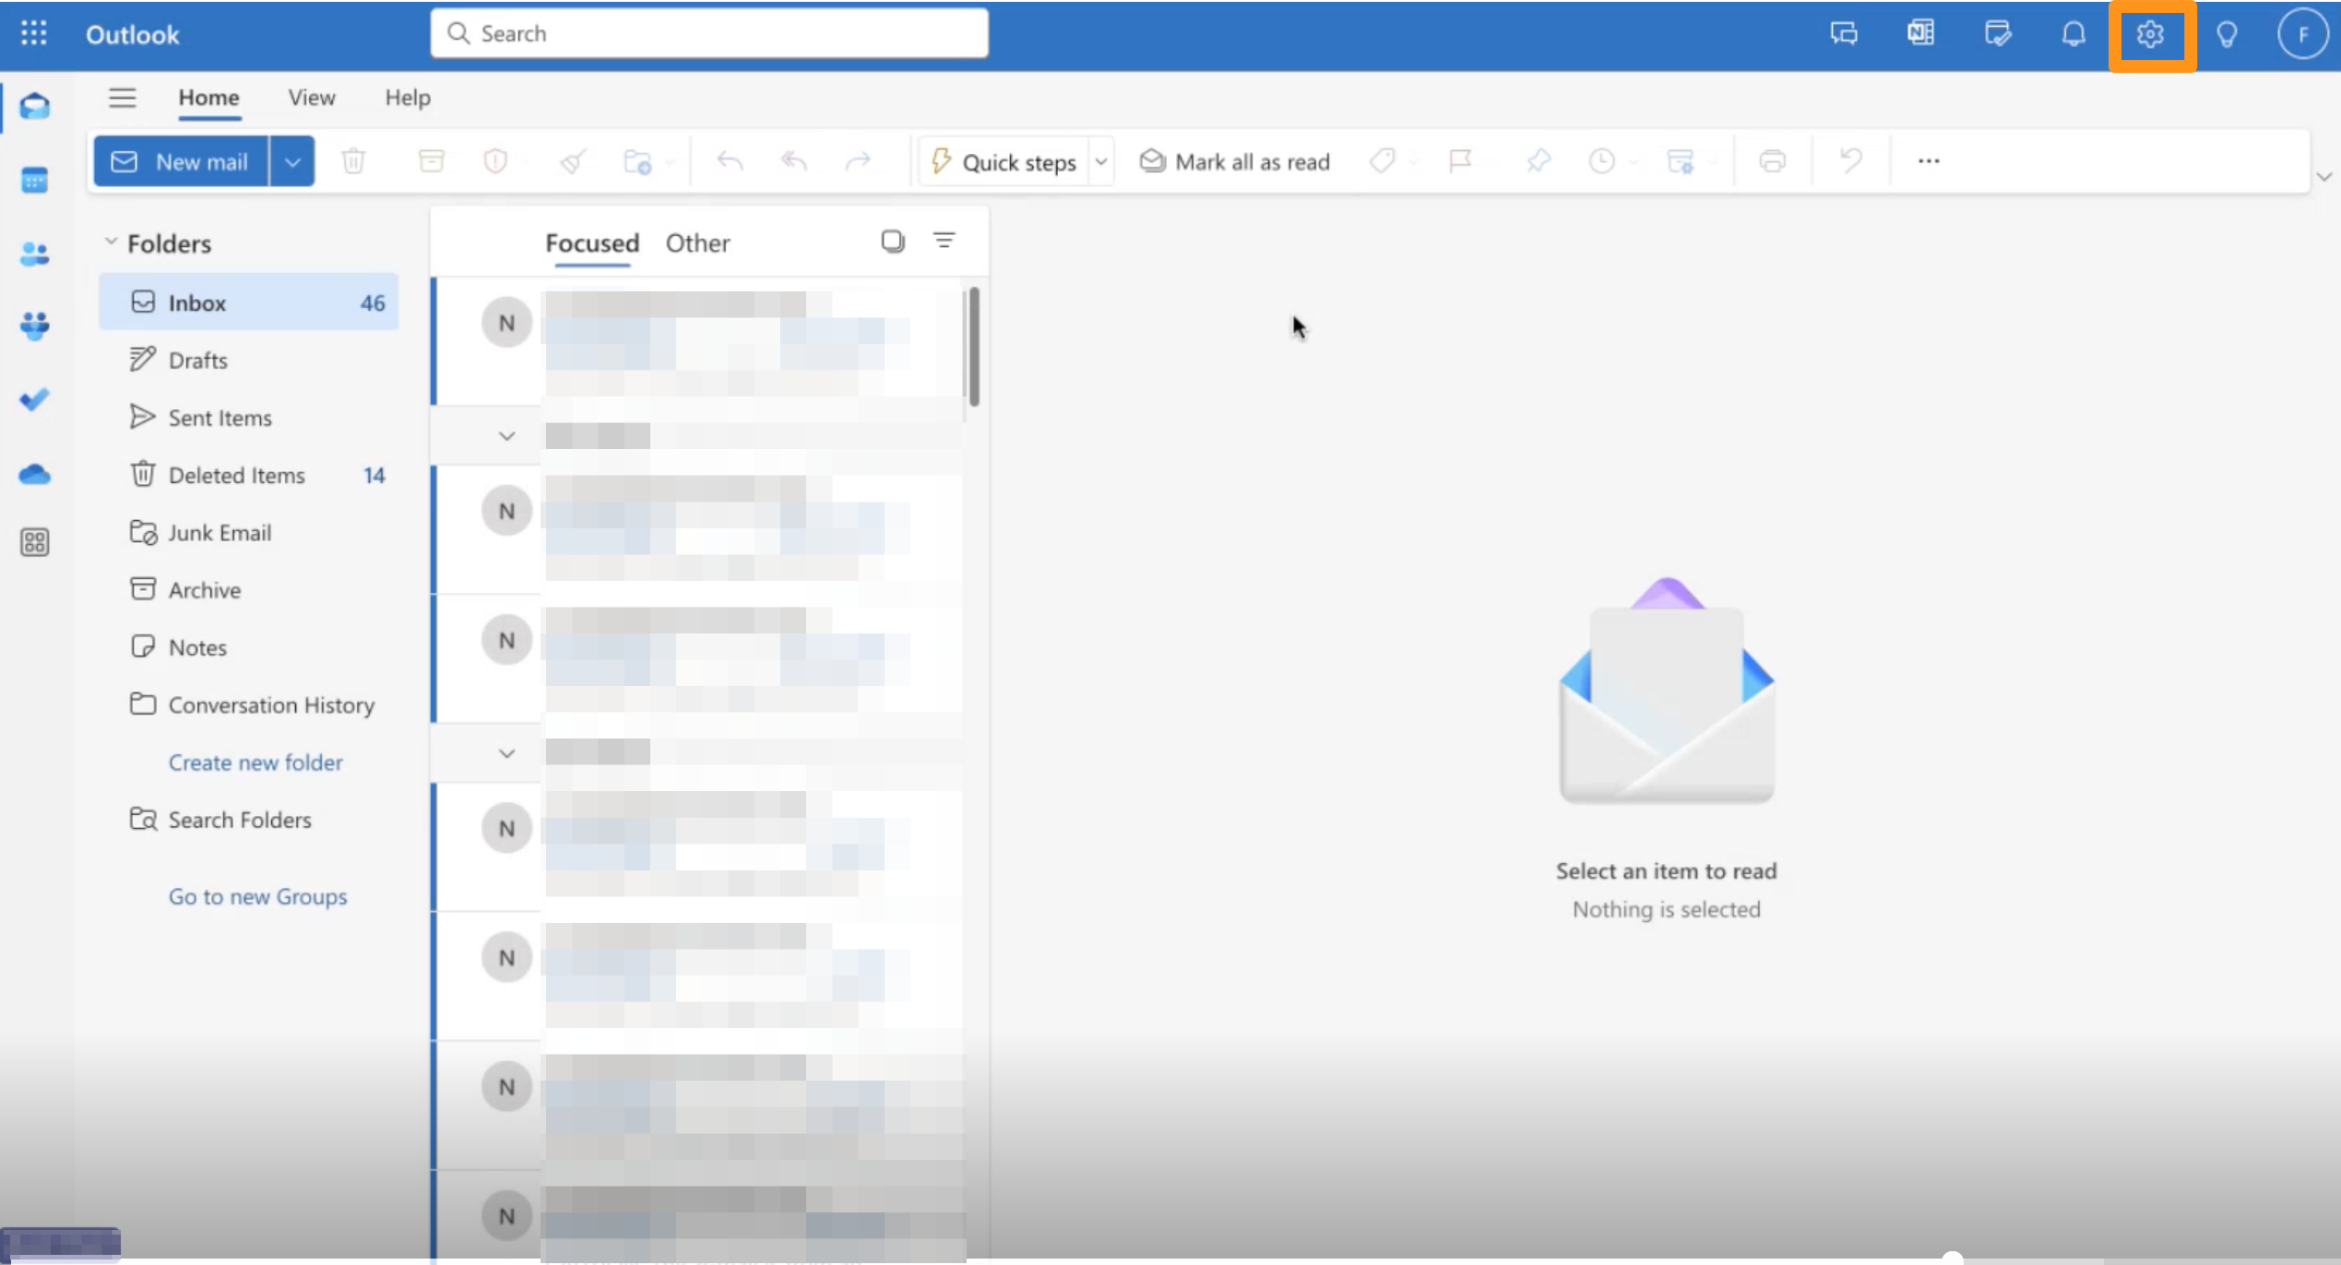2341x1265 pixels.
Task: Click the Go to new Groups link
Action: tap(257, 896)
